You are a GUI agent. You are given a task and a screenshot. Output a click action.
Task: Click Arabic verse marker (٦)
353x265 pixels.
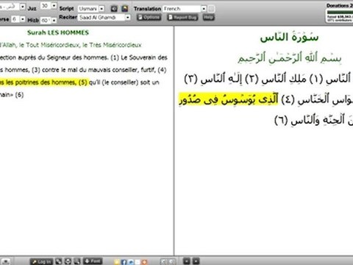(x=281, y=120)
